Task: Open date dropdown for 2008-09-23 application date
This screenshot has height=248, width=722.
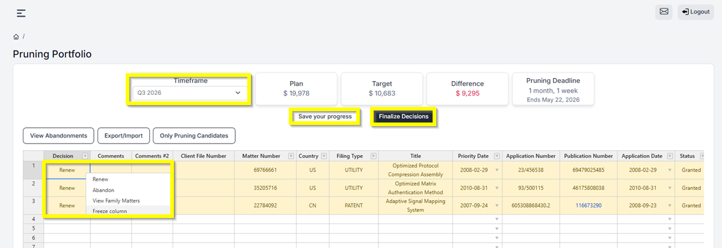Action: coord(669,205)
